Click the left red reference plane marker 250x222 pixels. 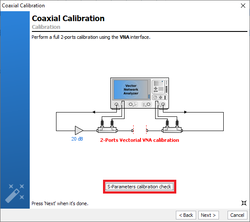click(x=133, y=129)
